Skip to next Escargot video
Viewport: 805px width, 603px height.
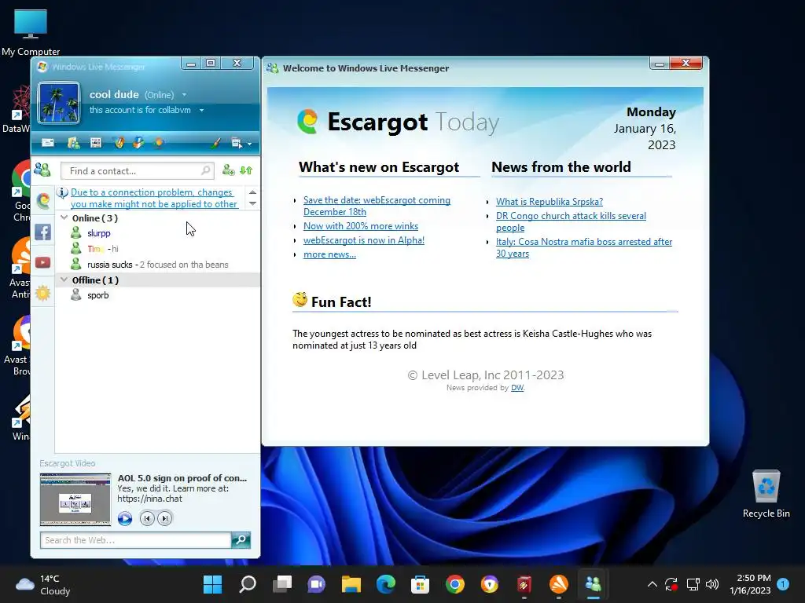(x=165, y=518)
